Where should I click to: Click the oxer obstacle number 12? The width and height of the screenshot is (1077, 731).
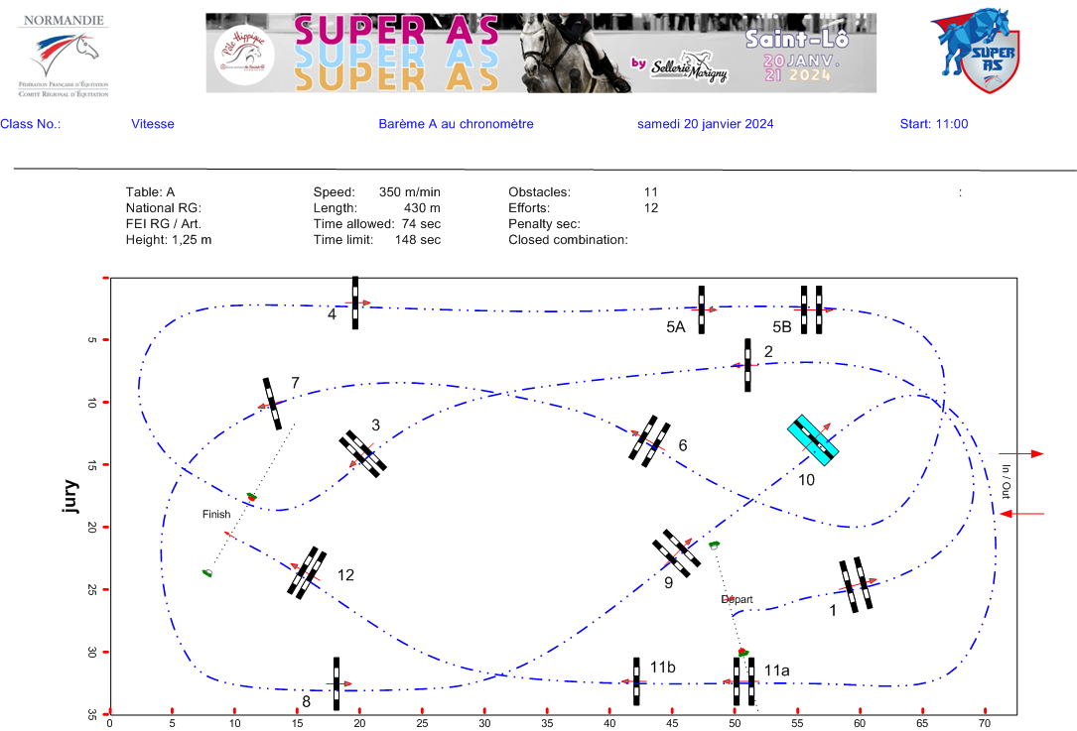(x=307, y=572)
